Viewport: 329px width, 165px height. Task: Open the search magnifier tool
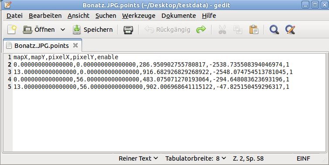[274, 30]
